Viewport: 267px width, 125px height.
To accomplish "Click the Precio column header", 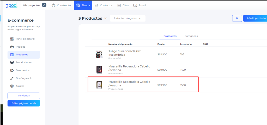I will tap(161, 44).
